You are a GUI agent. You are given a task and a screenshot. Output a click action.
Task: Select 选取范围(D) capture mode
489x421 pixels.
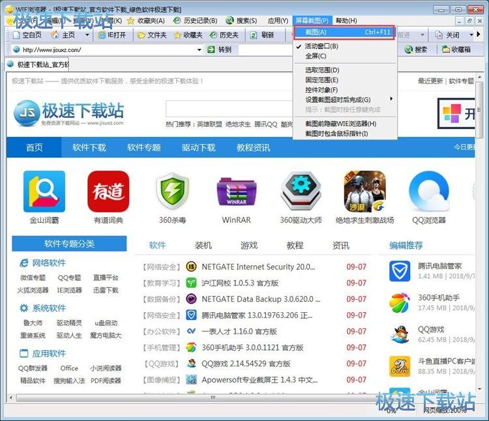point(322,70)
